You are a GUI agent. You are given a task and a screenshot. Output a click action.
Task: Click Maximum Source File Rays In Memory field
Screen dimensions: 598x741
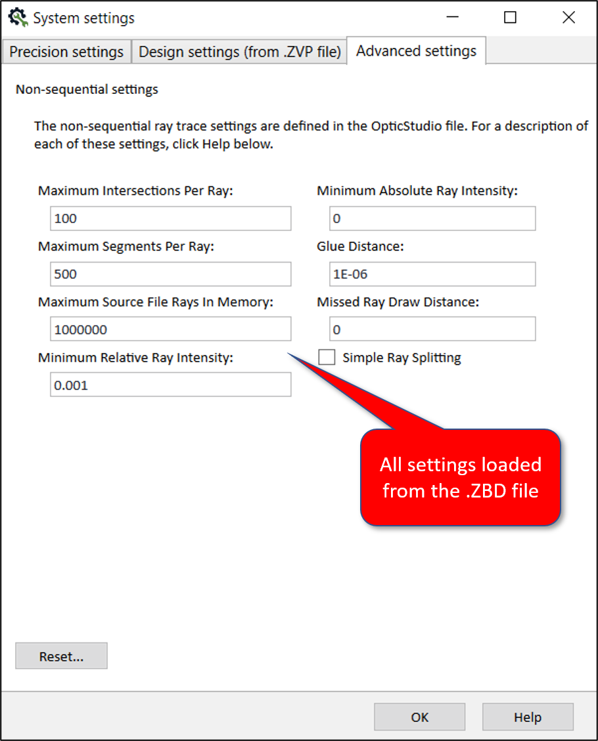(x=171, y=329)
